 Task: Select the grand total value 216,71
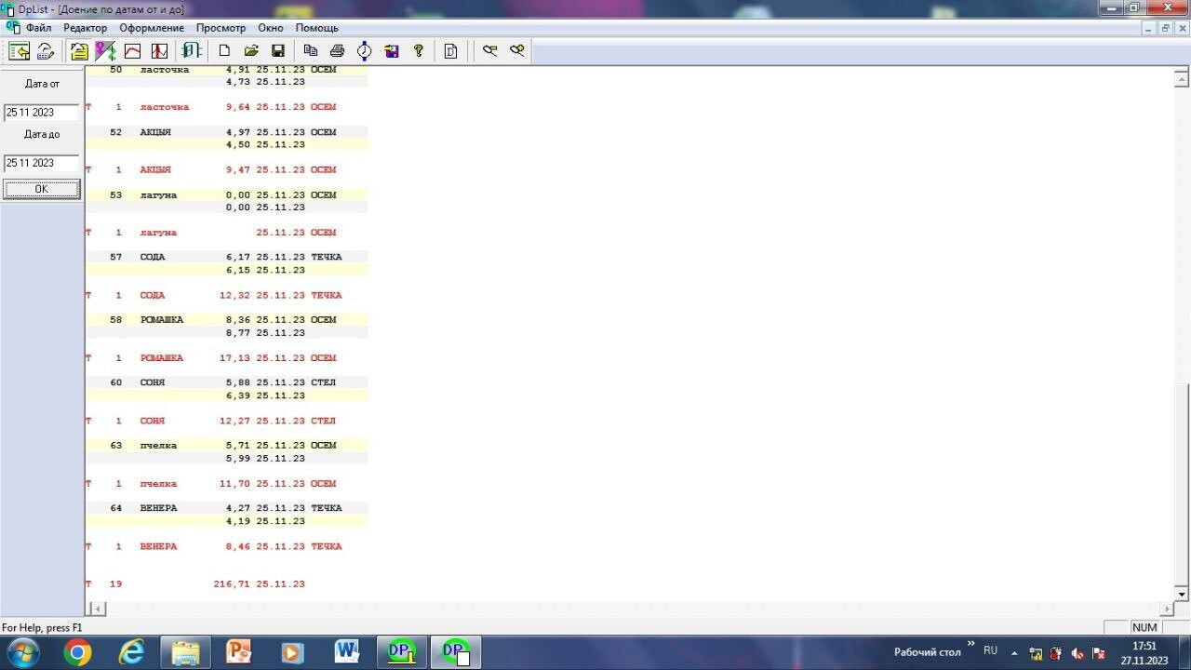point(232,584)
